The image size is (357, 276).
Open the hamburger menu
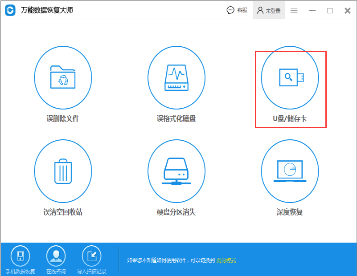(x=294, y=10)
